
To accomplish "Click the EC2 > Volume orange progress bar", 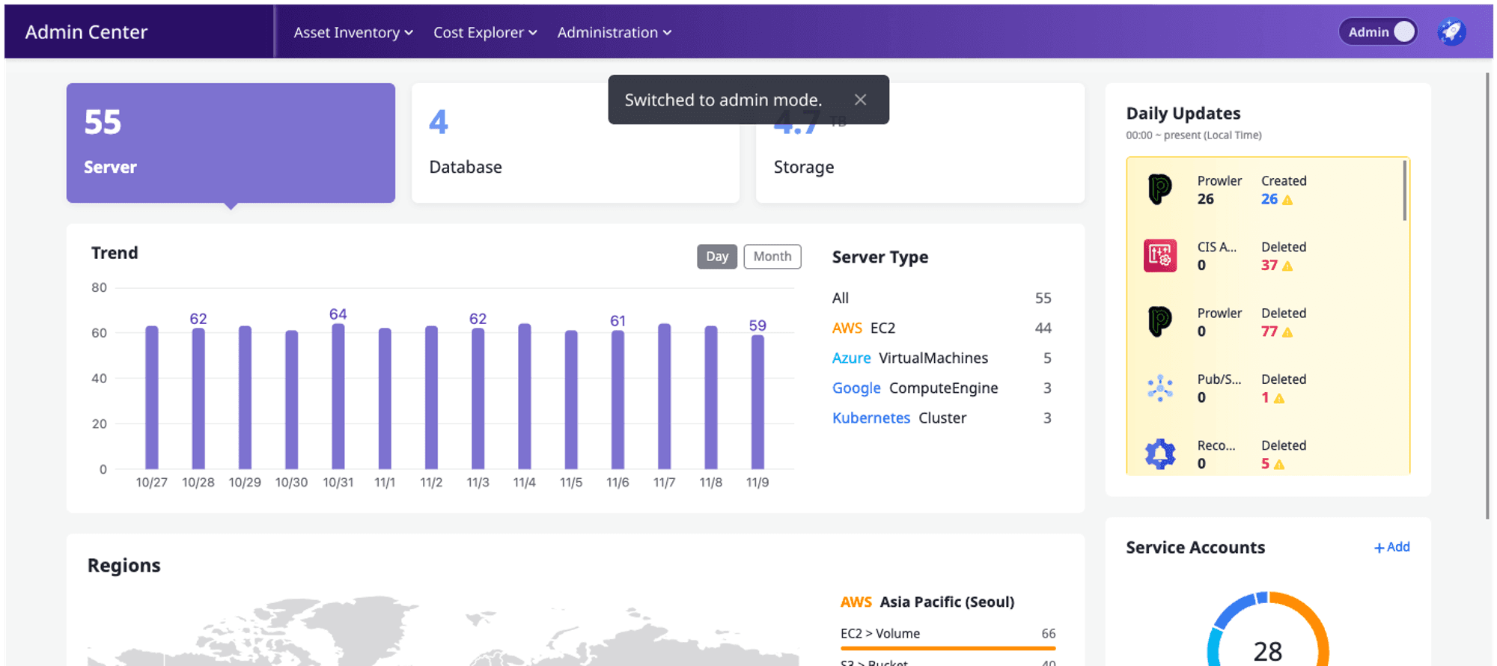I will point(948,648).
